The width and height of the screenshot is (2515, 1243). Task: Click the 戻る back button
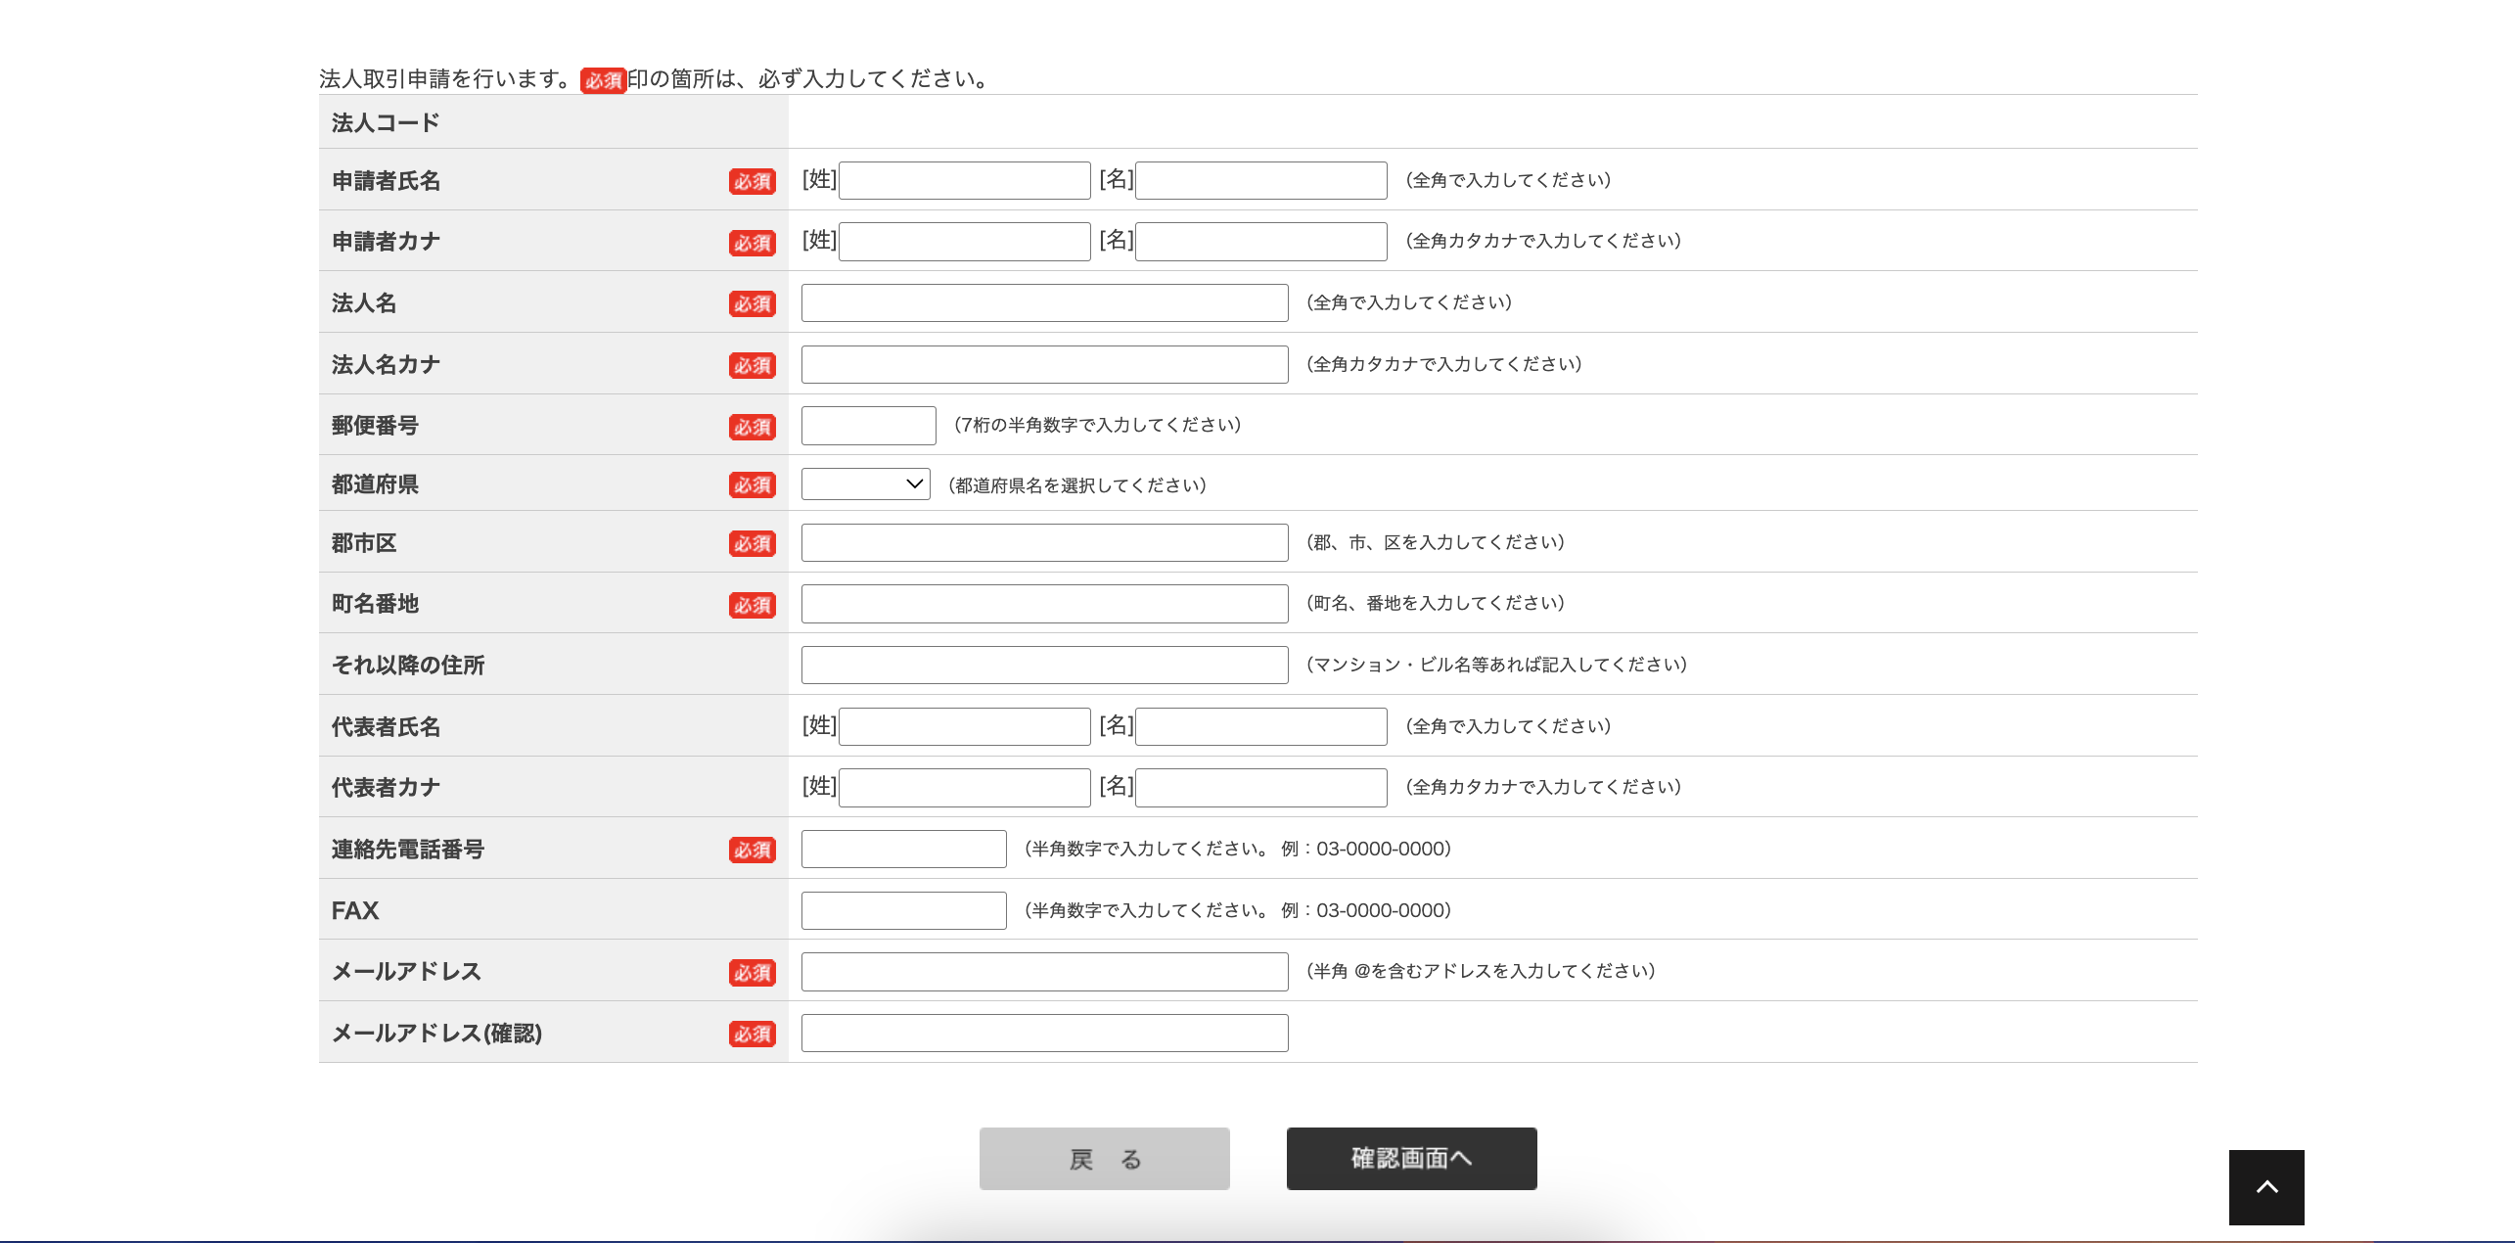[x=1104, y=1158]
